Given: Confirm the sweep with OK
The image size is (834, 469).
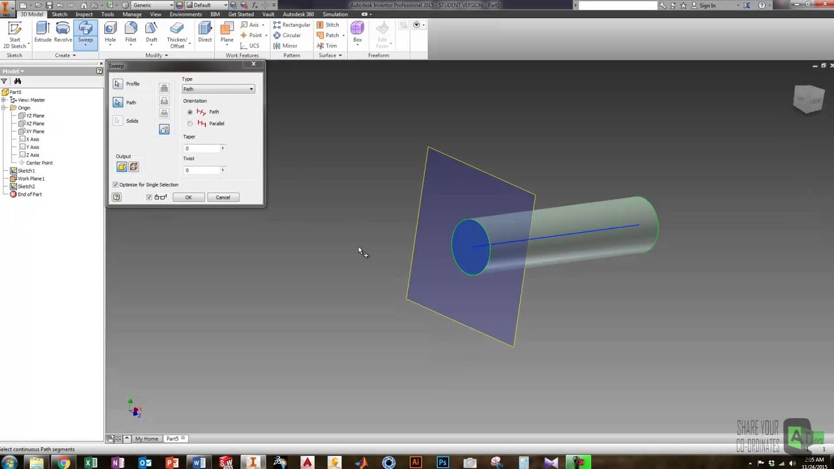Looking at the screenshot, I should 188,197.
